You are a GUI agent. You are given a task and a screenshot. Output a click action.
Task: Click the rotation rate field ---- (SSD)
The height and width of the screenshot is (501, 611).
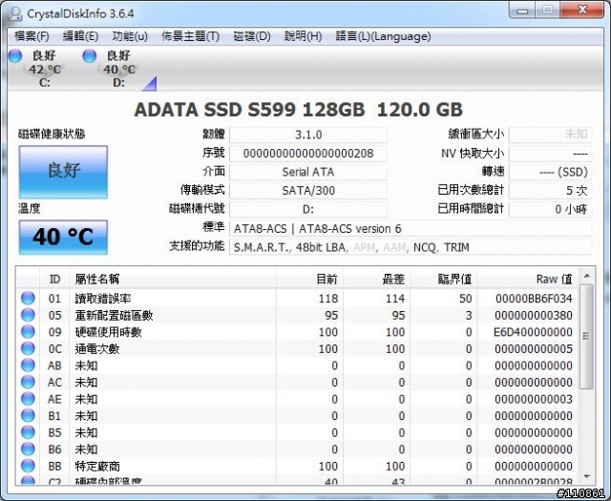point(550,172)
